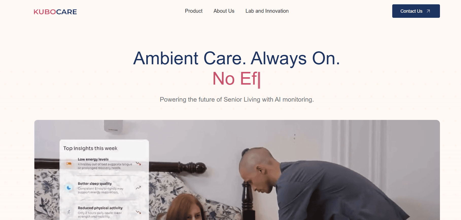The image size is (461, 220).
Task: Click the Top insights this week heading
Action: pos(90,148)
